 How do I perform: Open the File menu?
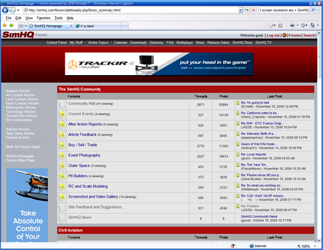8,18
